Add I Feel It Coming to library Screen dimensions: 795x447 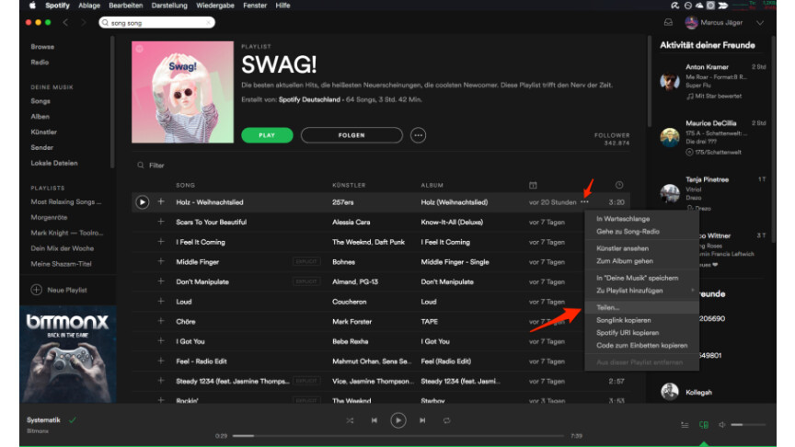[161, 241]
